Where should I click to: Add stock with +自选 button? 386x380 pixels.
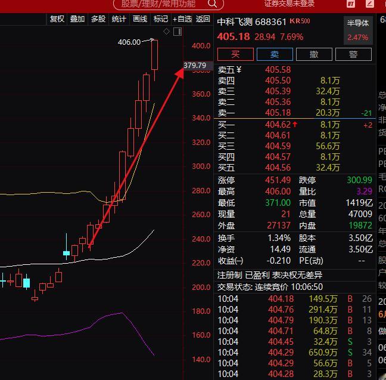(182, 19)
